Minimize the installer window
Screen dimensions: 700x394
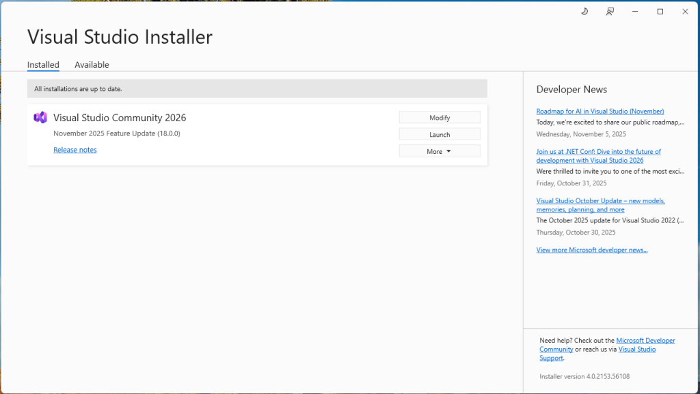[x=635, y=12]
